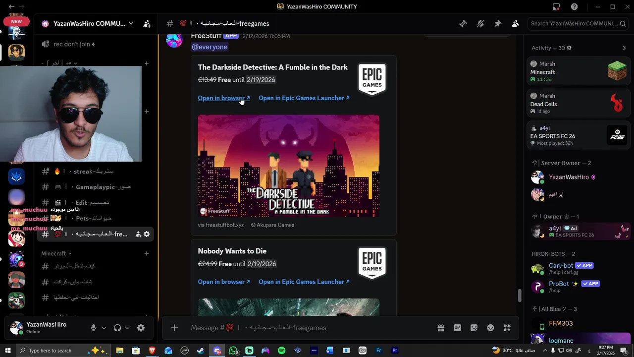The image size is (634, 357).
Task: Go back using title bar arrow
Action: click(11, 6)
